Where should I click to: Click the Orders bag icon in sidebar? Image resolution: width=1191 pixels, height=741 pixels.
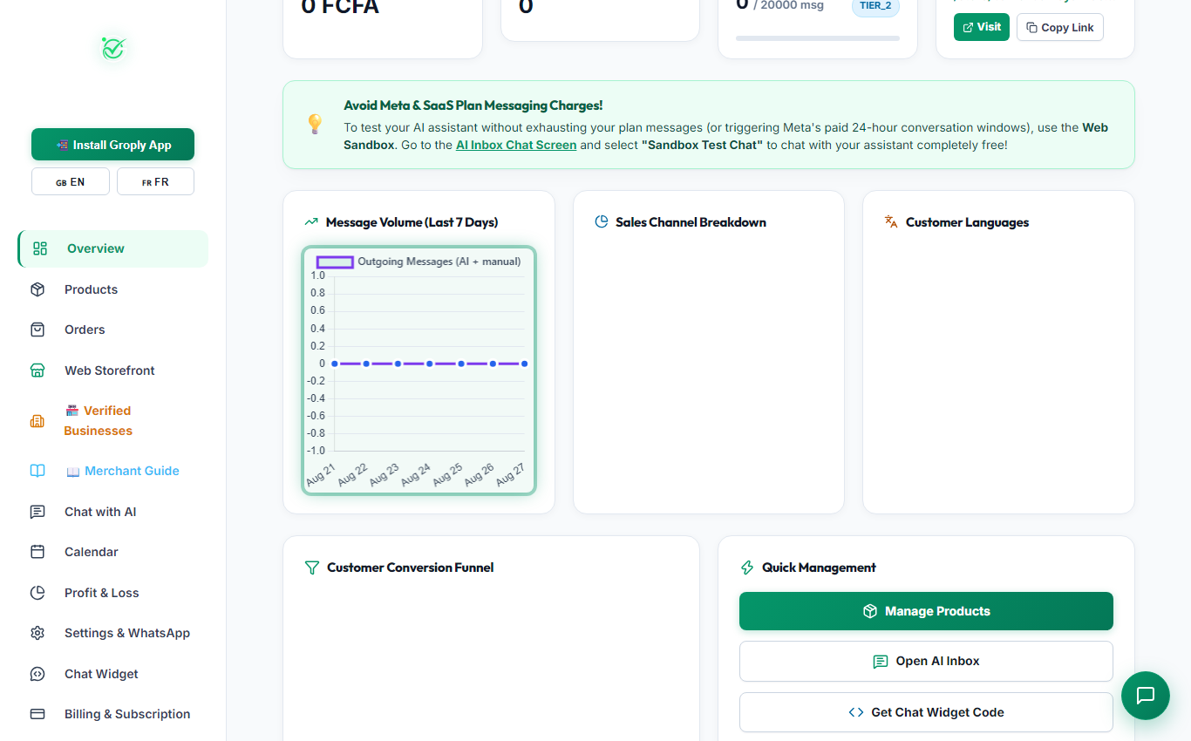click(x=37, y=330)
